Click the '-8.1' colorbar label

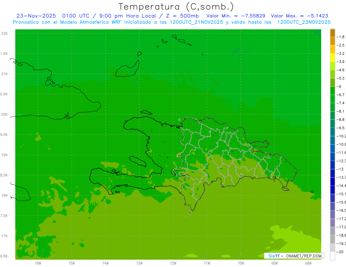click(x=341, y=111)
